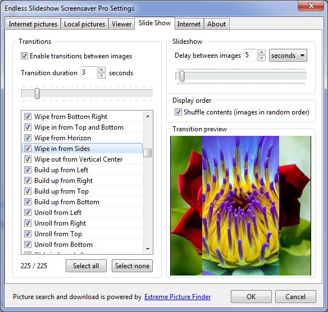This screenshot has width=328, height=312.
Task: Click the Select none button
Action: click(132, 265)
